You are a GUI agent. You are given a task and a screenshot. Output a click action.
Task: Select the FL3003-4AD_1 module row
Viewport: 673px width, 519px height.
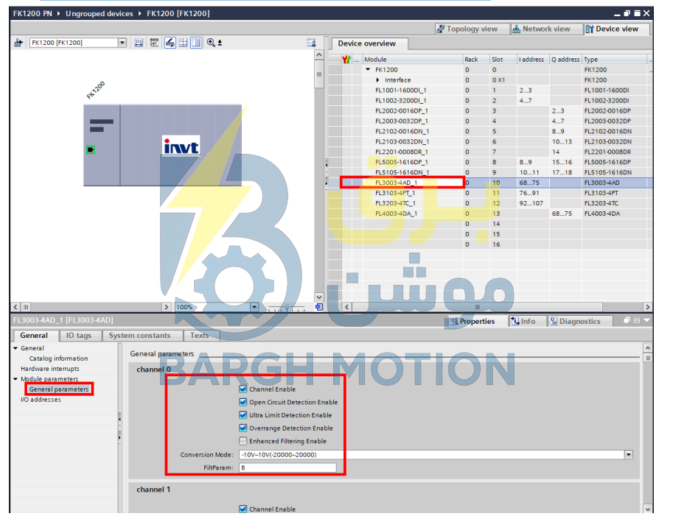(490, 183)
